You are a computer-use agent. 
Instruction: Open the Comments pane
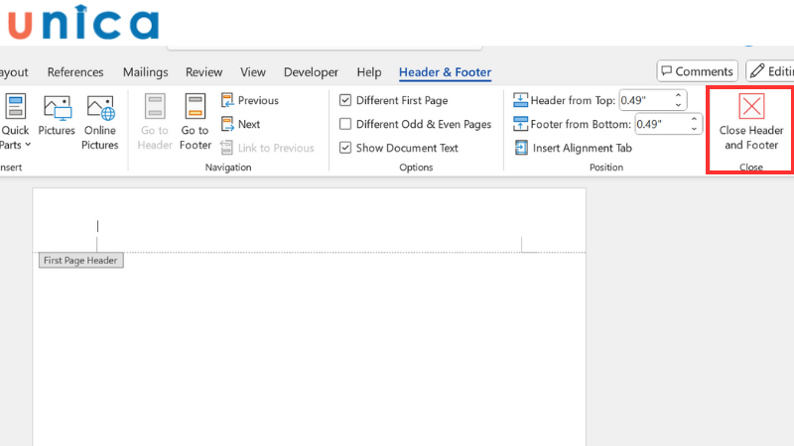[x=698, y=71]
